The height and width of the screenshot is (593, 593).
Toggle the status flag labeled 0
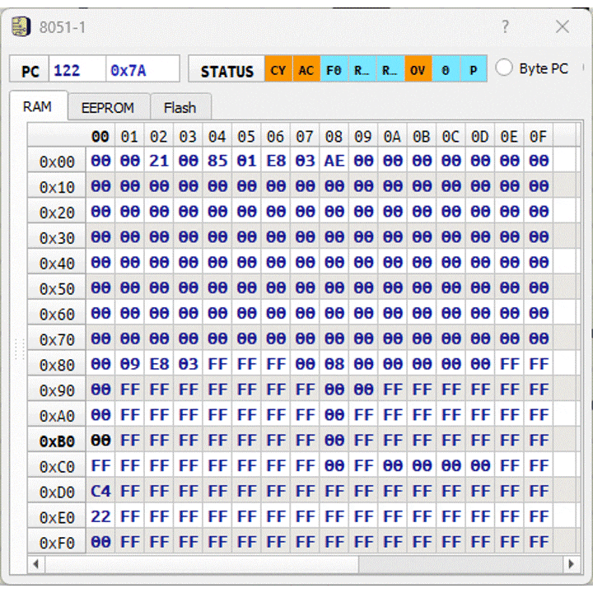tap(446, 69)
